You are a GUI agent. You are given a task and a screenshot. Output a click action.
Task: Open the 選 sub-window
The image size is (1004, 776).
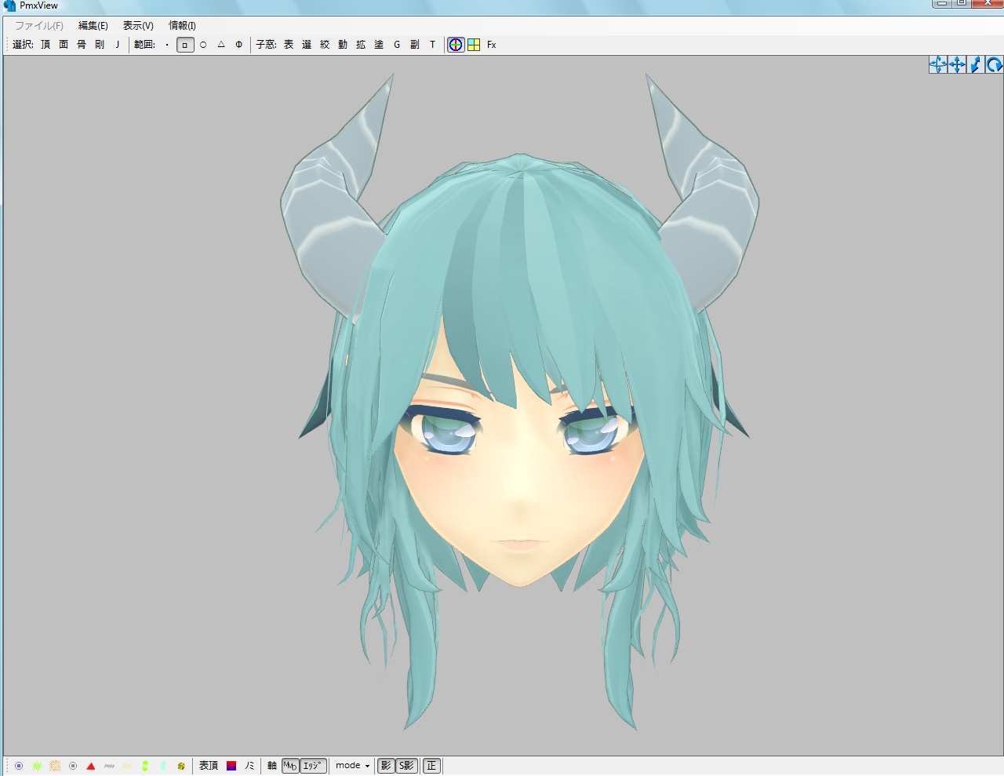click(x=307, y=45)
